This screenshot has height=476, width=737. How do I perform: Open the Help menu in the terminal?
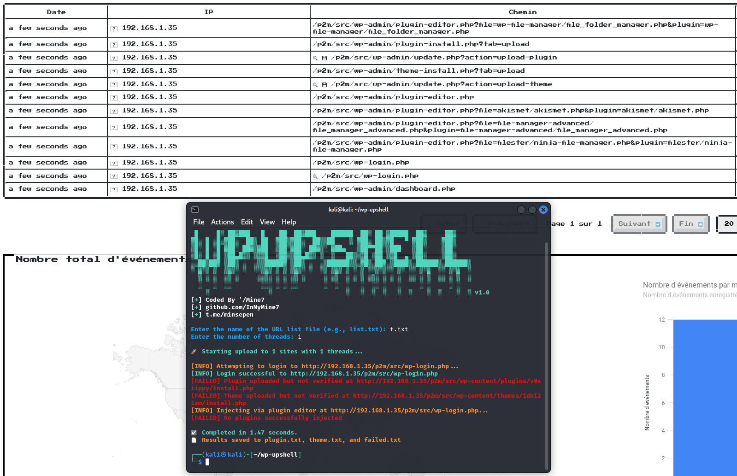point(289,222)
